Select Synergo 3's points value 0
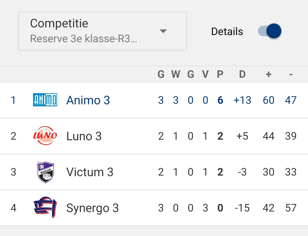Image resolution: width=308 pixels, height=236 pixels. 220,208
